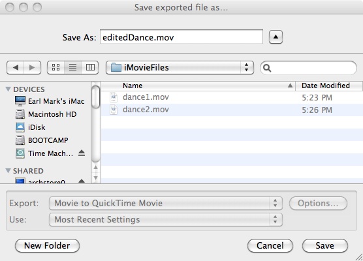Select BOOTCAMP in the sidebar
Screen dimensions: 363x261
48,140
